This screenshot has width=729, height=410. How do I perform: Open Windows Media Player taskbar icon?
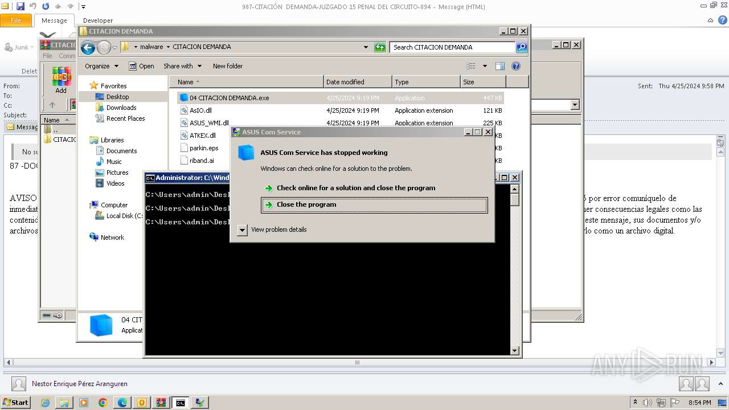click(x=84, y=403)
